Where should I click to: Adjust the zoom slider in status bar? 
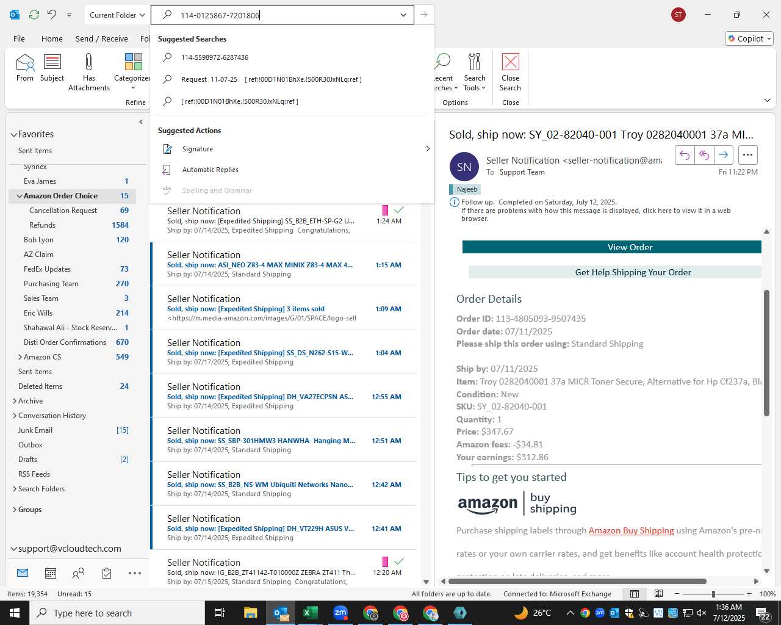point(713,594)
